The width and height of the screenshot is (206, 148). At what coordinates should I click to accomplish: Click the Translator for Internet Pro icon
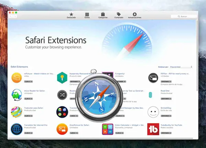[x=16, y=129]
